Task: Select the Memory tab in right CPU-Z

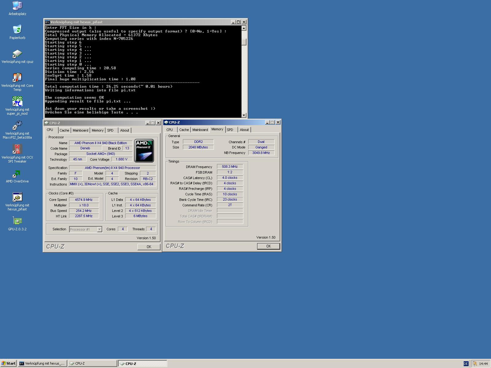Action: click(x=217, y=129)
